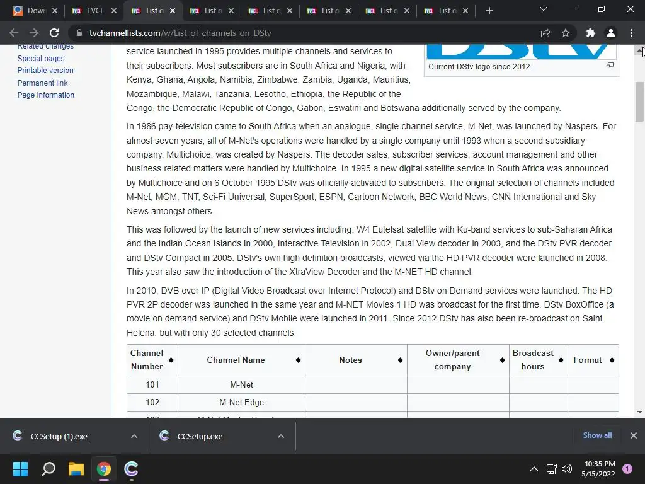
Task: View site information lock icon
Action: point(79,33)
